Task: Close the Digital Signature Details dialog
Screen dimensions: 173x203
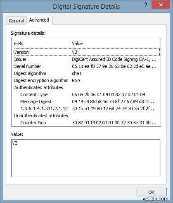Action: 161,5
